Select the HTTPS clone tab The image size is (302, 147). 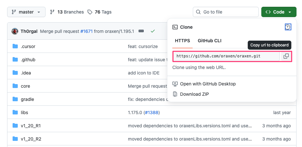[x=182, y=41]
